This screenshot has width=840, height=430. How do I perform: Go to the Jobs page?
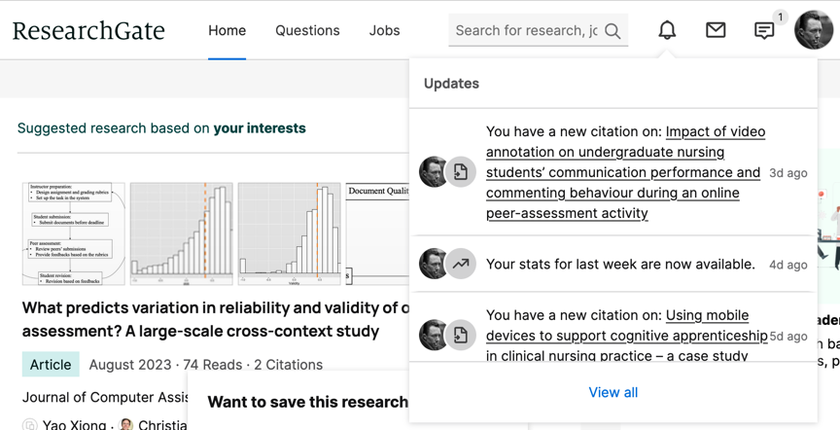(x=385, y=30)
